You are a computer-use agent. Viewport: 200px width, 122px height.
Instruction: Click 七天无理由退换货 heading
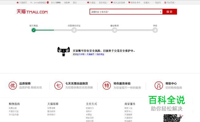(77, 83)
